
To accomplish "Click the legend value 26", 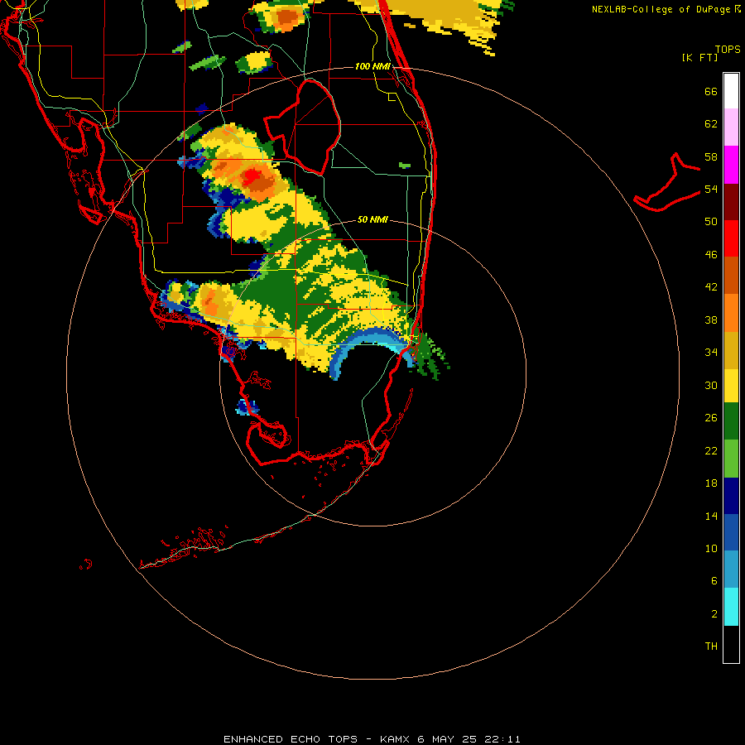I will [711, 418].
